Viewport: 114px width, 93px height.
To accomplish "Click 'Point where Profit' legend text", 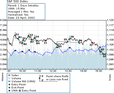I will (57, 76).
